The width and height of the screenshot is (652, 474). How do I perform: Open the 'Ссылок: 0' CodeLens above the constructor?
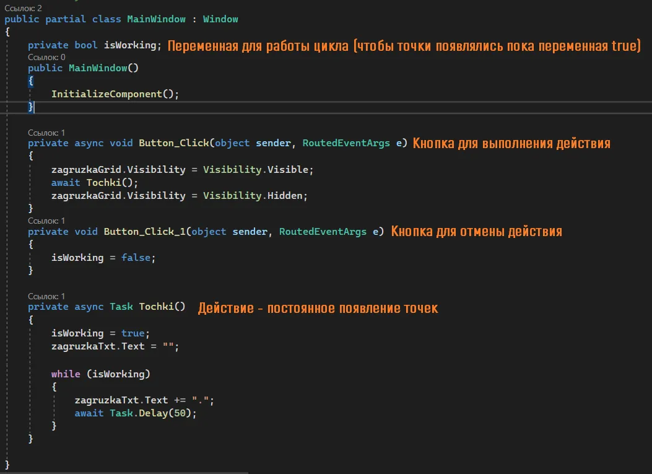click(46, 57)
